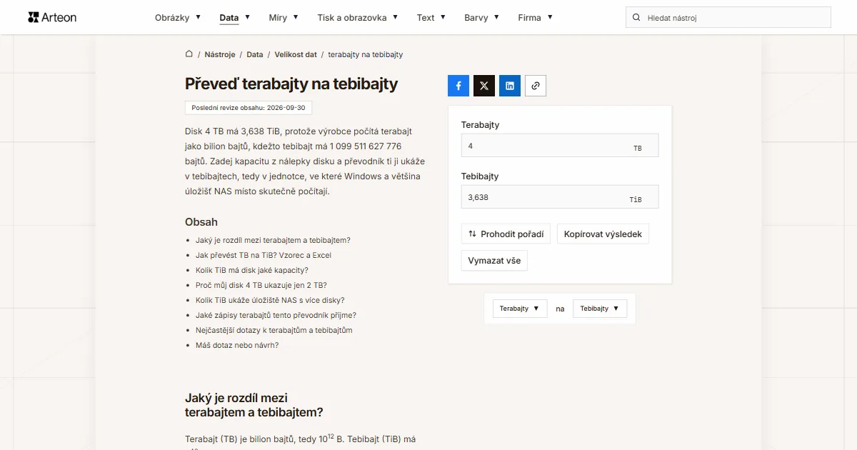Jump to Nejčastější dotazy section
Viewport: 857px width, 450px height.
(274, 330)
